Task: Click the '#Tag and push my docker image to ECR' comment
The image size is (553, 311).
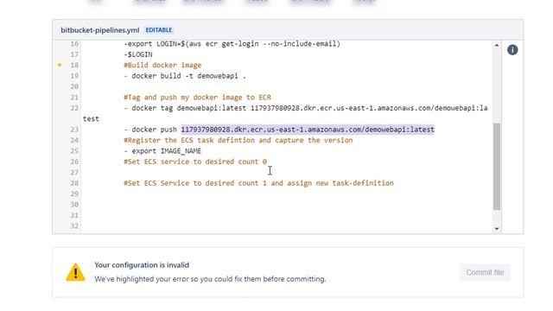Action: coord(198,98)
